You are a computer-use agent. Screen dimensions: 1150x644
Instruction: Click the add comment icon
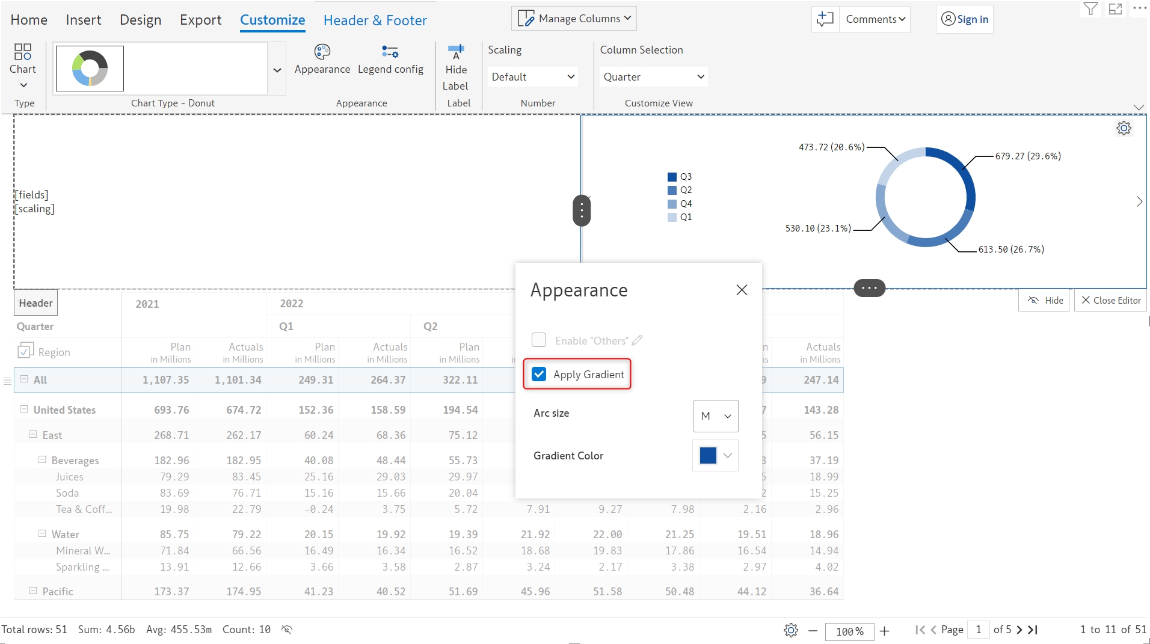(825, 19)
